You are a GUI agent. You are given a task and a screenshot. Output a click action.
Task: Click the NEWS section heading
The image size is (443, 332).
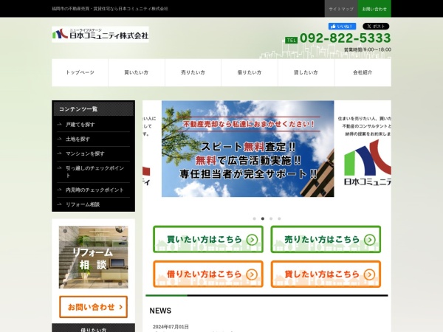pos(160,311)
